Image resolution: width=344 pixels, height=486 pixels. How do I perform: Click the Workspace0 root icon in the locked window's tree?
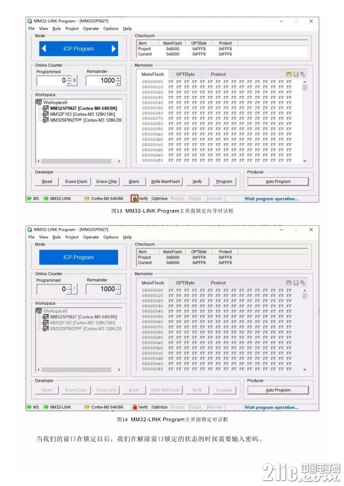pyautogui.click(x=39, y=310)
